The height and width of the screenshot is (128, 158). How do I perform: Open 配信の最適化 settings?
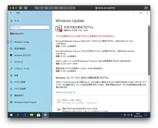[18, 48]
